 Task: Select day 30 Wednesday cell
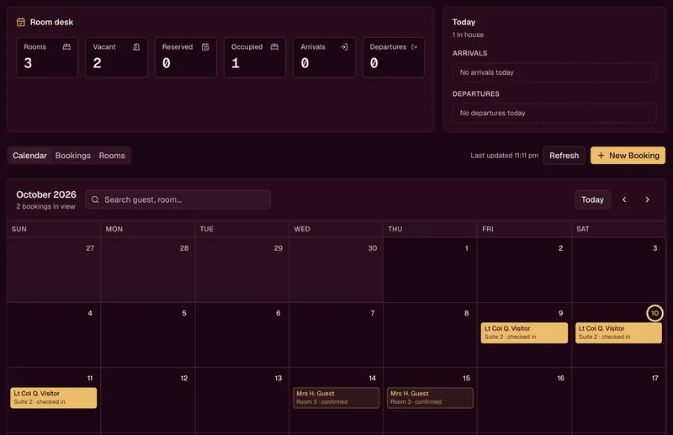[336, 270]
